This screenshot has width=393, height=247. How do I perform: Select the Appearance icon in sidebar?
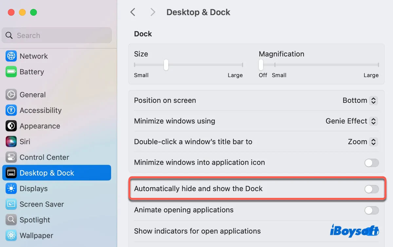pos(11,126)
